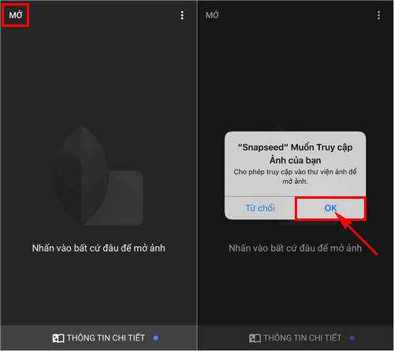Tap the MỞ button in left screen
This screenshot has height=351, width=394.
(x=16, y=15)
